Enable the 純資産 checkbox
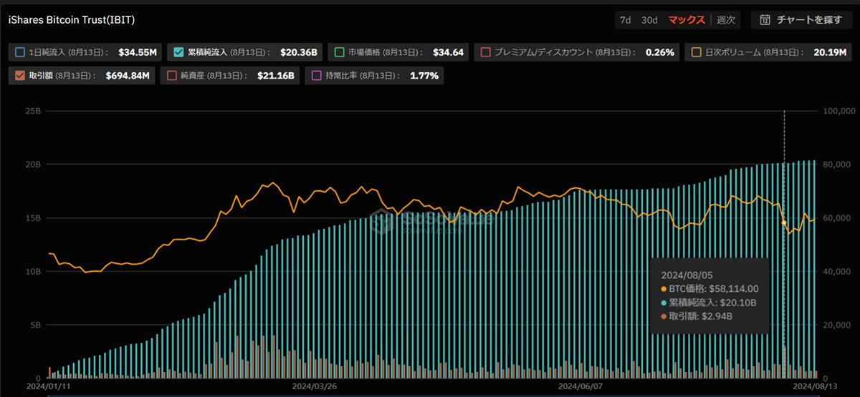 (171, 75)
